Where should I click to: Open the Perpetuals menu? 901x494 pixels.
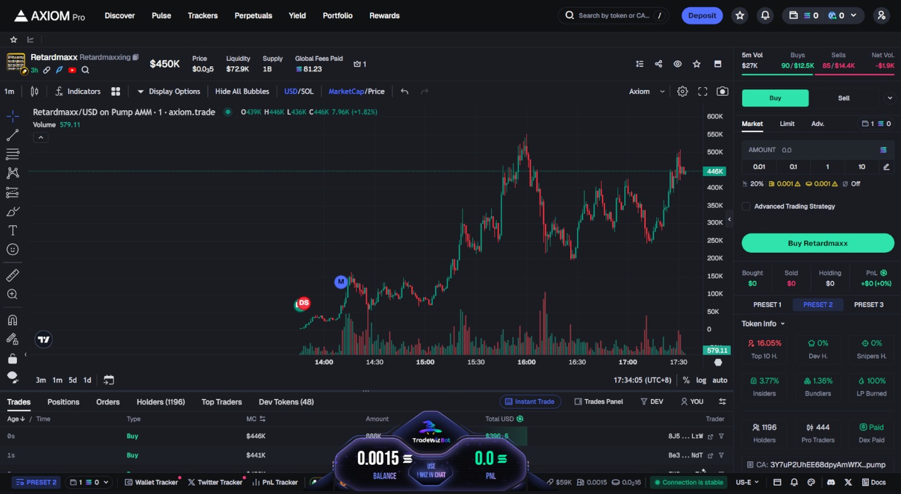(253, 16)
